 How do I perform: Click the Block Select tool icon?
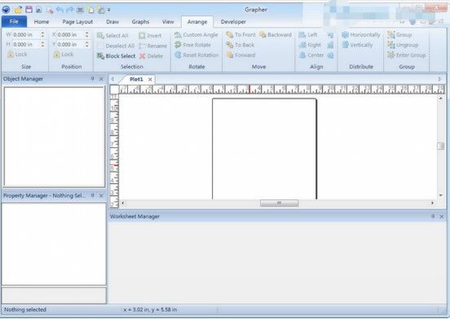coord(100,56)
